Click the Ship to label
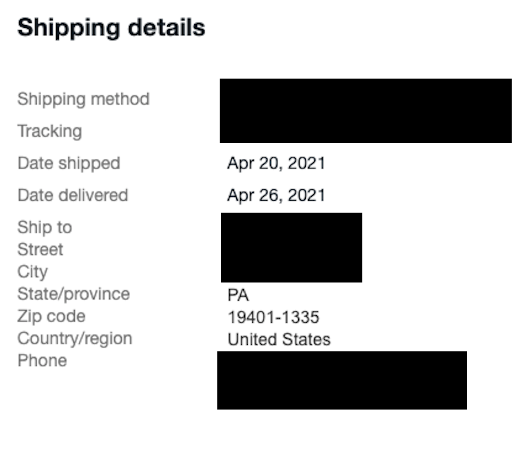 (x=44, y=227)
